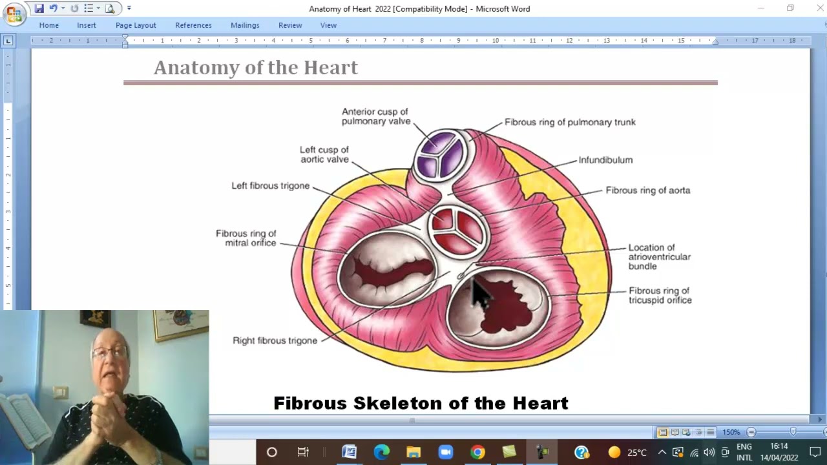The width and height of the screenshot is (827, 465).
Task: Open the Office button menu
Action: [x=14, y=14]
